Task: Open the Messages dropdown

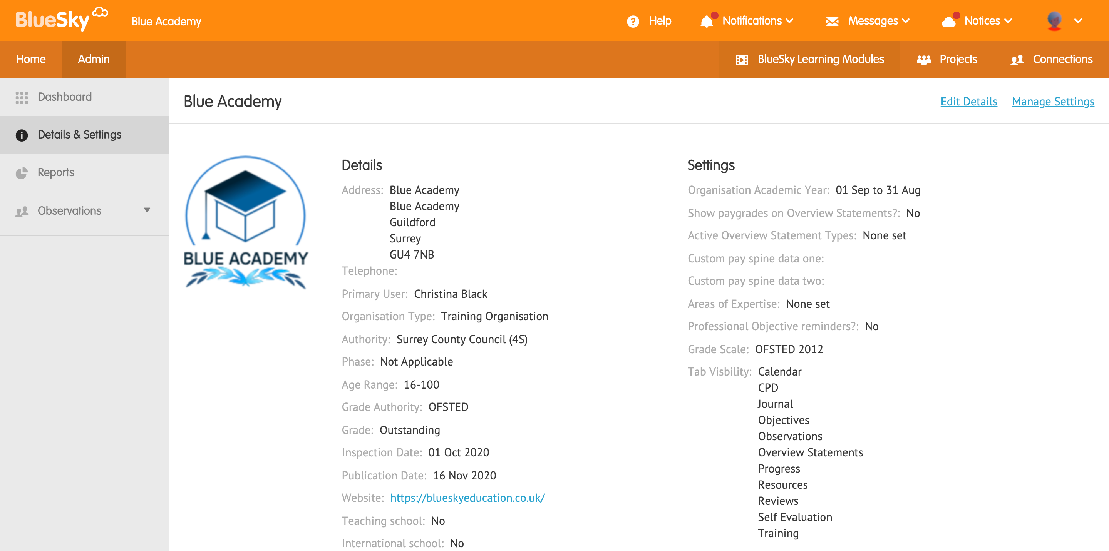Action: point(879,21)
